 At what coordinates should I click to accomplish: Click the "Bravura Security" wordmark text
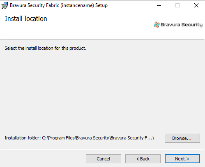coord(182,25)
